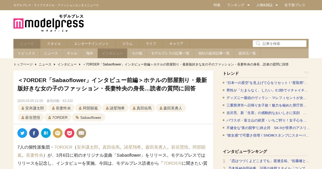Share article by email icon
Image resolution: width=322 pixels, height=169 pixels.
click(x=81, y=133)
